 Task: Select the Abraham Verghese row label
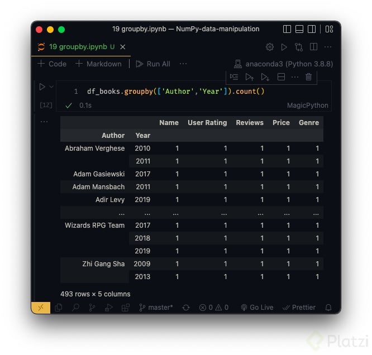(x=94, y=148)
